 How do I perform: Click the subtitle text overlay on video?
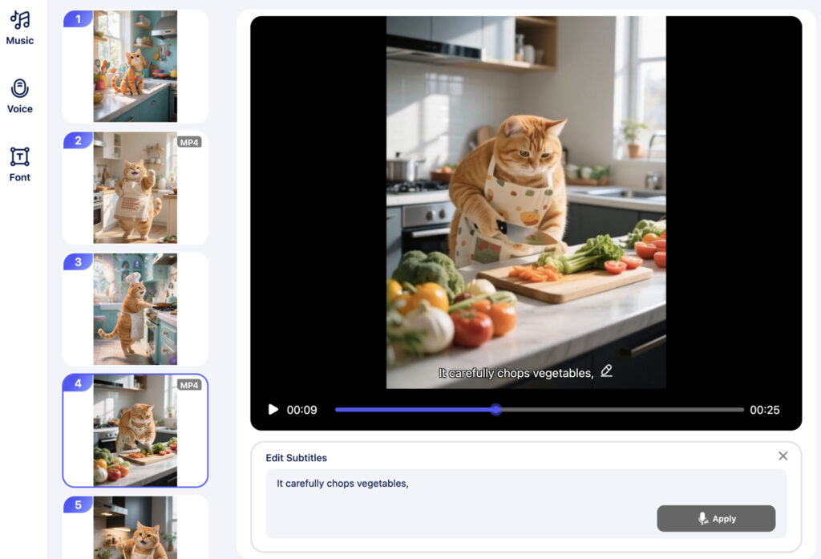point(515,373)
